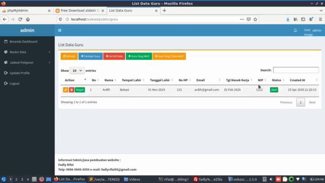Click the URL address bar
325x183 pixels.
coord(153,19)
